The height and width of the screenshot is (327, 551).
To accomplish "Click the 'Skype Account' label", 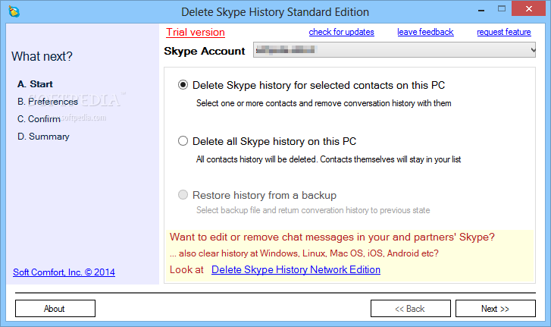I will tap(205, 51).
